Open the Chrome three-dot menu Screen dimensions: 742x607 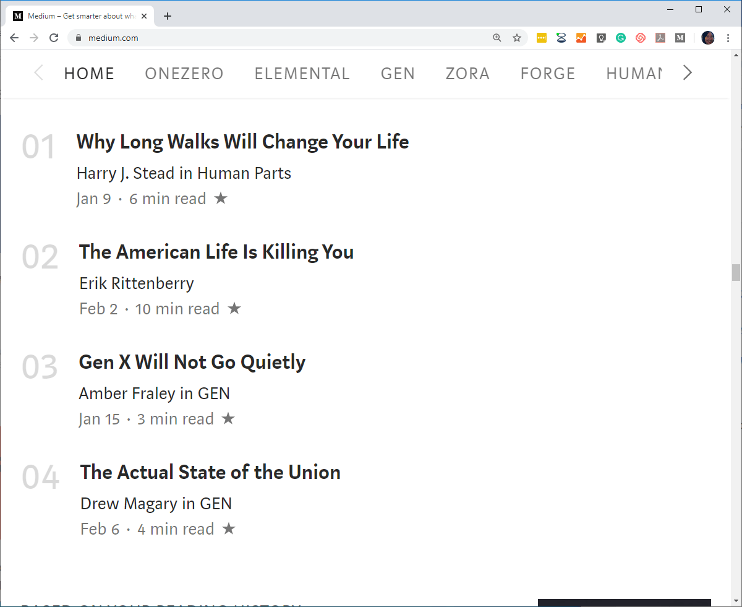pos(728,38)
